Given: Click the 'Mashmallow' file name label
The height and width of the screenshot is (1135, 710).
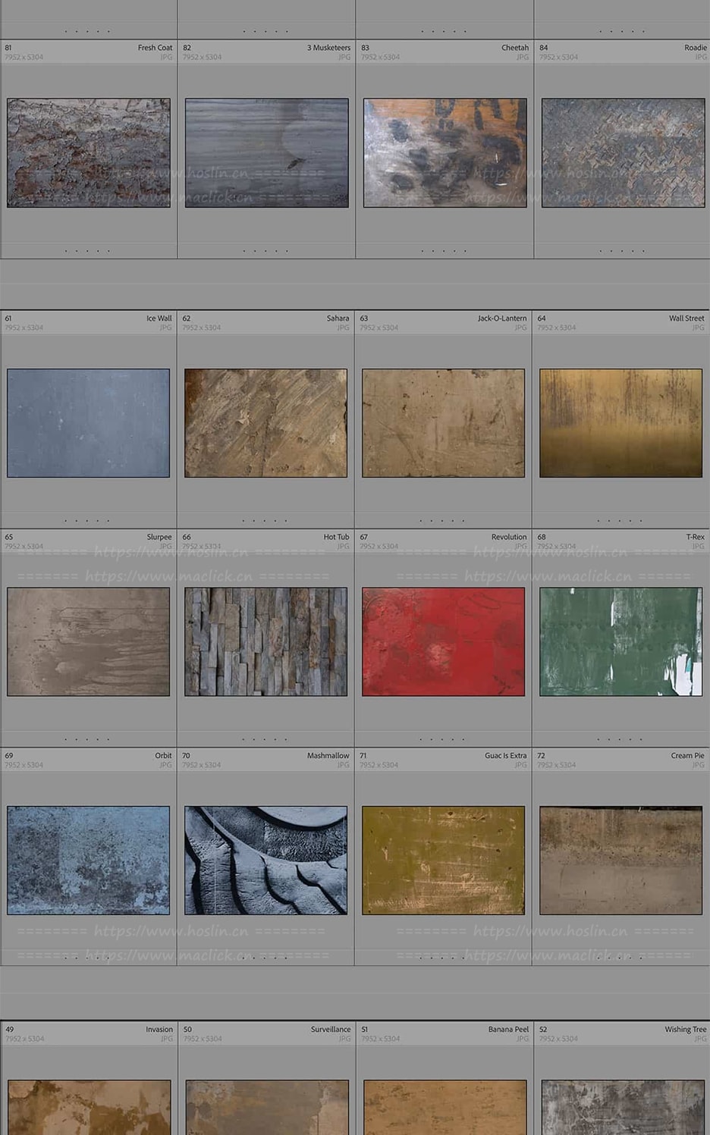Looking at the screenshot, I should click(x=328, y=756).
